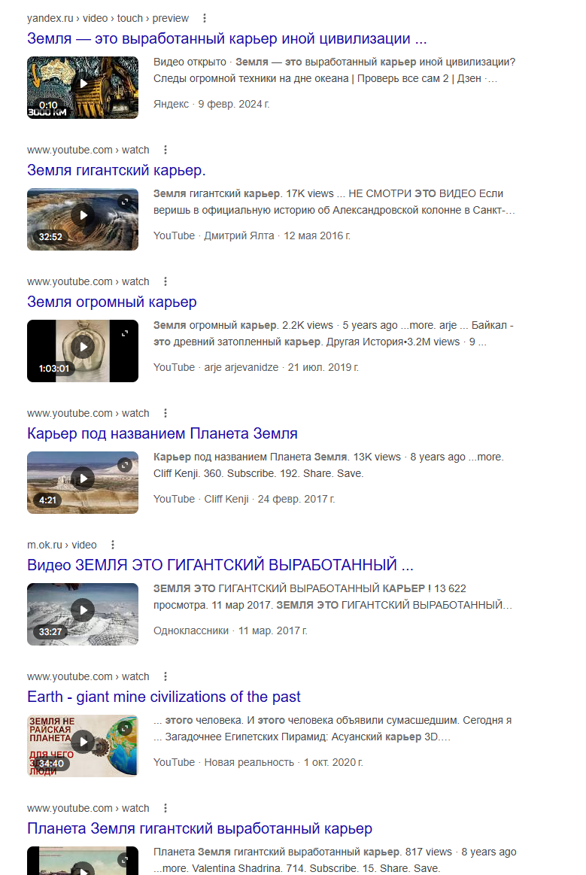Open the link Видео ЗЕМЛЯ ЭТО ГИГАНТСКИЙ ВЫРАБОТАННЫЙ

(x=220, y=566)
